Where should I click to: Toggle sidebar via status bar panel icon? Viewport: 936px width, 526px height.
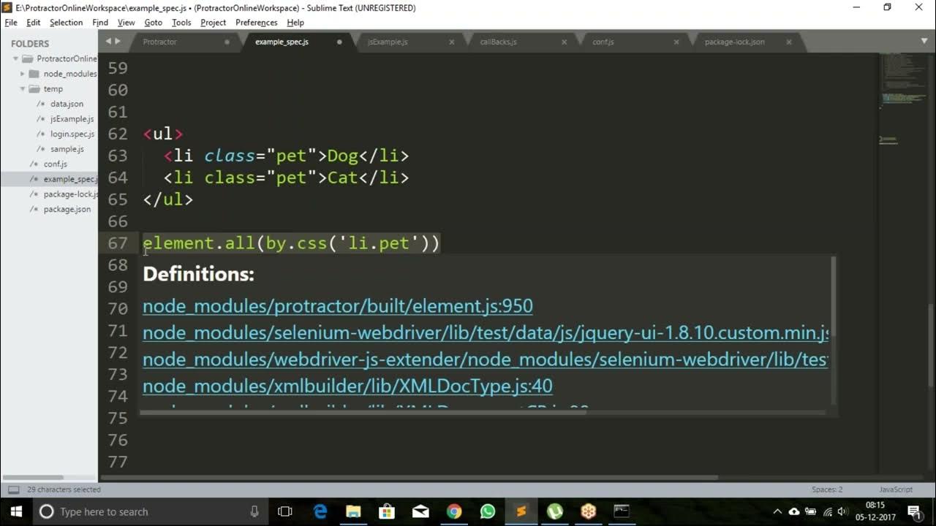point(13,489)
